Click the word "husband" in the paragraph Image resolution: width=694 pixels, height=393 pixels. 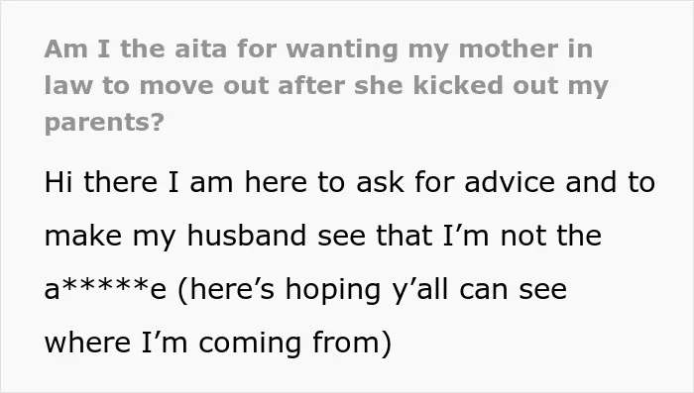point(247,236)
